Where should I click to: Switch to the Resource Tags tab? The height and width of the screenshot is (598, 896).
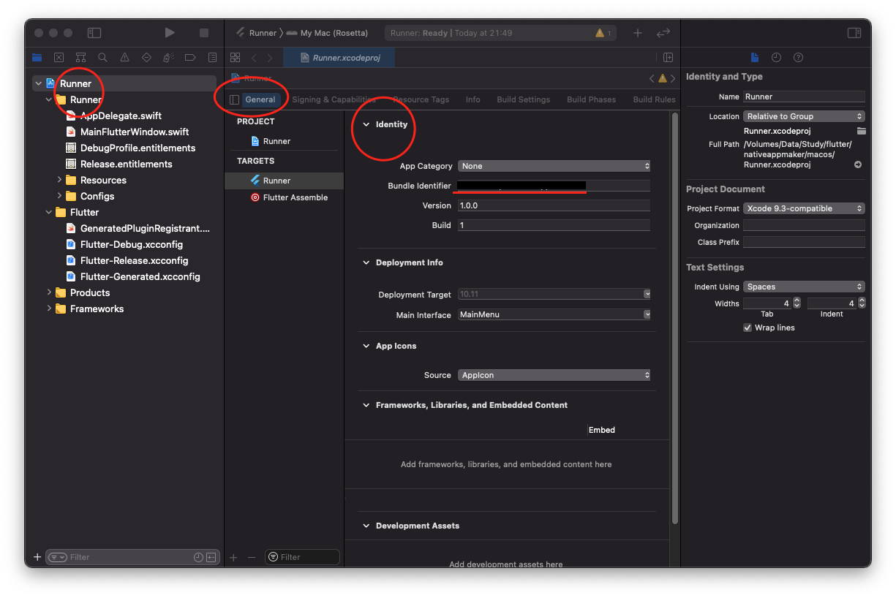point(421,99)
